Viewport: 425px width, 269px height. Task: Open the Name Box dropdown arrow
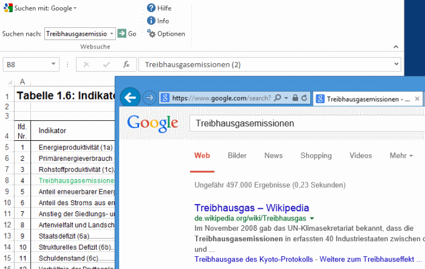point(53,64)
